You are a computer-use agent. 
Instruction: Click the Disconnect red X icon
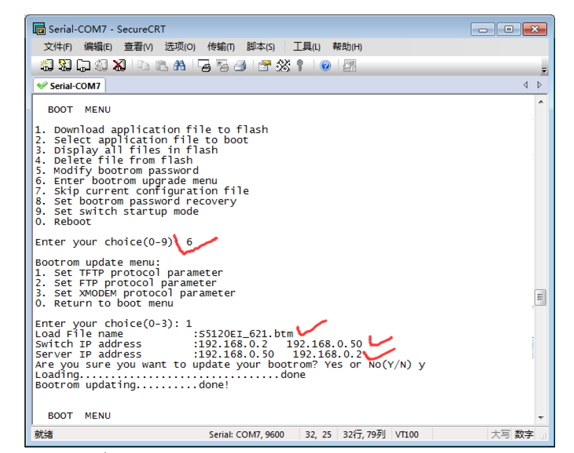[x=119, y=66]
